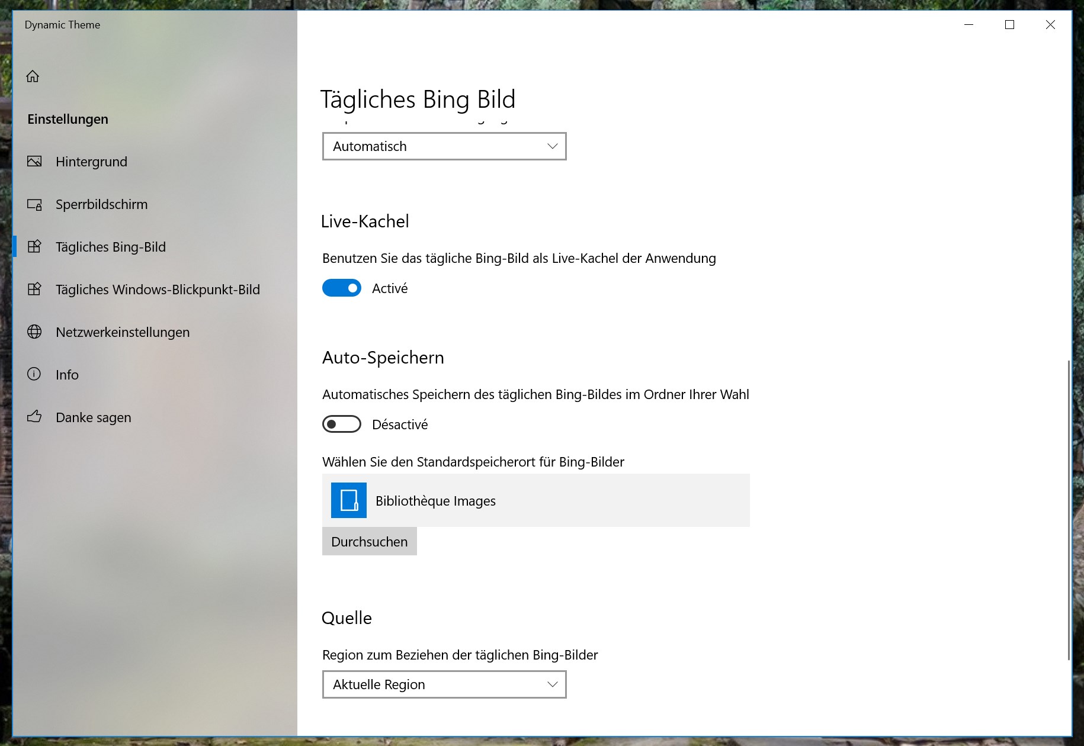This screenshot has height=746, width=1084.
Task: Click the Hintergrund picture icon
Action: (34, 161)
